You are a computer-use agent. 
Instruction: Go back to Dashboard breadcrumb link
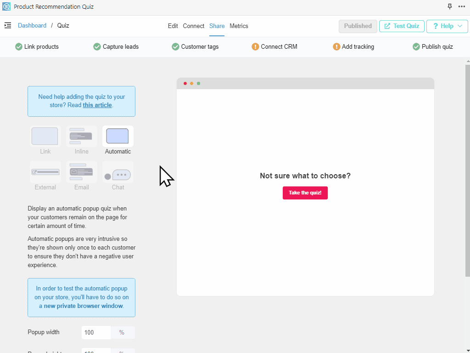click(x=32, y=26)
